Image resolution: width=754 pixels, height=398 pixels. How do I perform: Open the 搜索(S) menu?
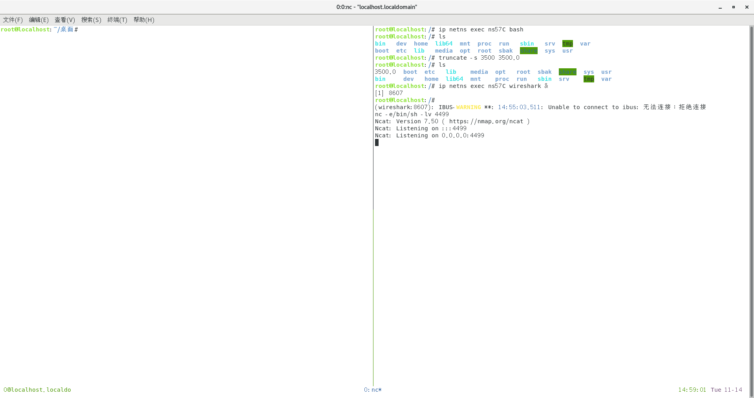91,20
